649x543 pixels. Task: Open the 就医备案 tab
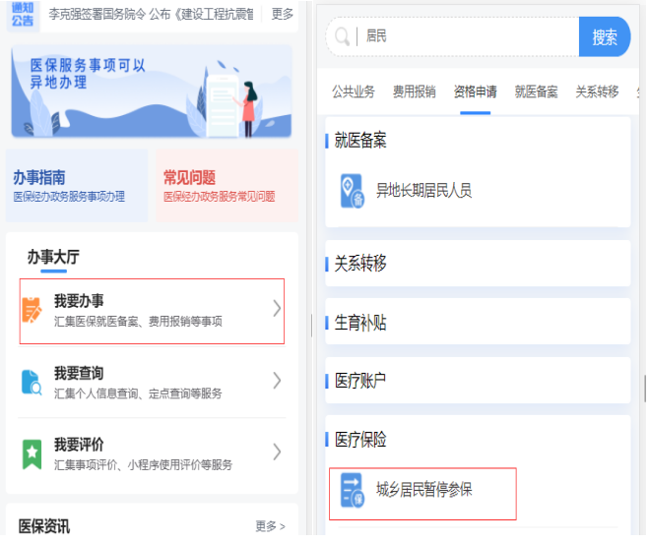(536, 92)
